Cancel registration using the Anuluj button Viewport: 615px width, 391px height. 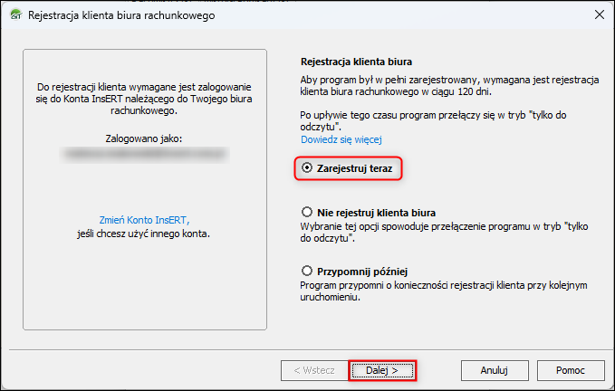click(495, 370)
